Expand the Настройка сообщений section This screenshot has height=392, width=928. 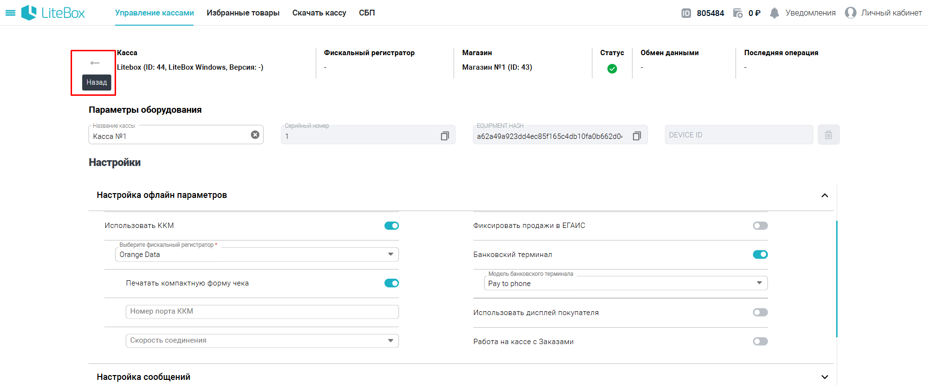click(825, 377)
